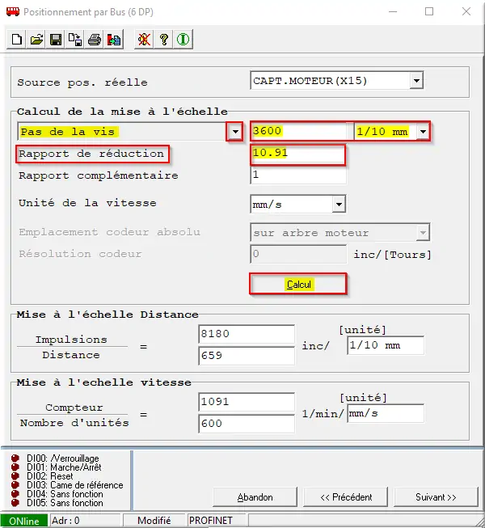Click the green circled I icon
Image resolution: width=485 pixels, height=528 pixels.
[183, 40]
